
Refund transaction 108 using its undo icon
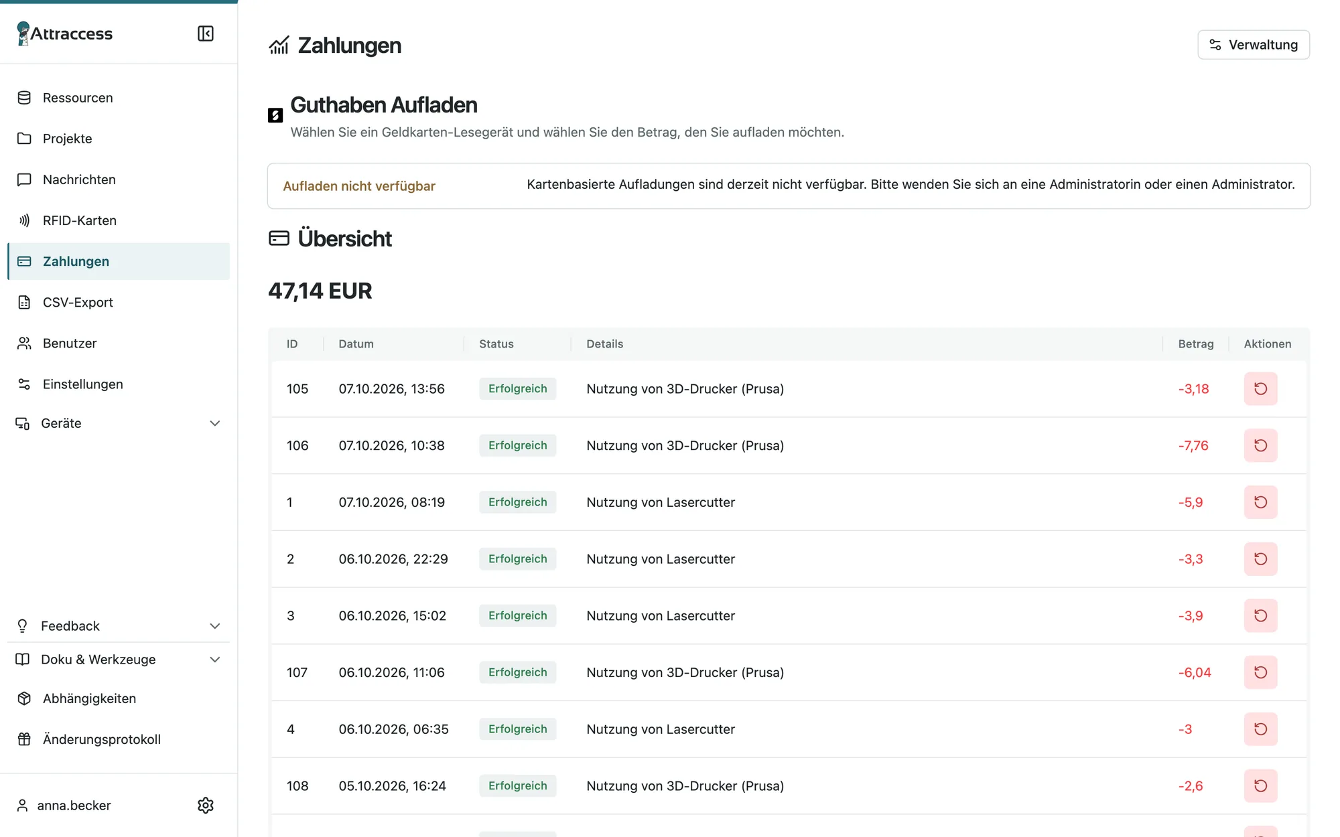(1260, 785)
